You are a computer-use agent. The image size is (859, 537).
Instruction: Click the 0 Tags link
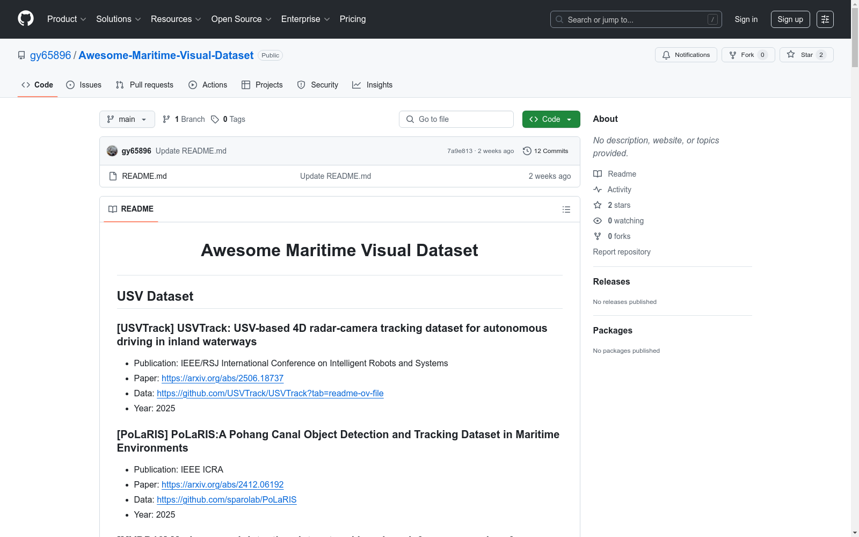[228, 119]
